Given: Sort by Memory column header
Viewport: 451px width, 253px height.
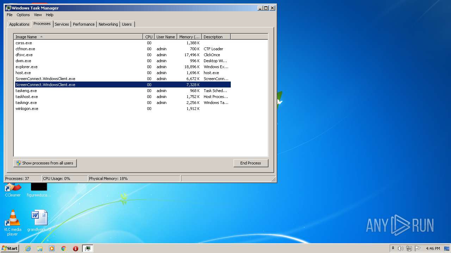Looking at the screenshot, I should (x=189, y=37).
